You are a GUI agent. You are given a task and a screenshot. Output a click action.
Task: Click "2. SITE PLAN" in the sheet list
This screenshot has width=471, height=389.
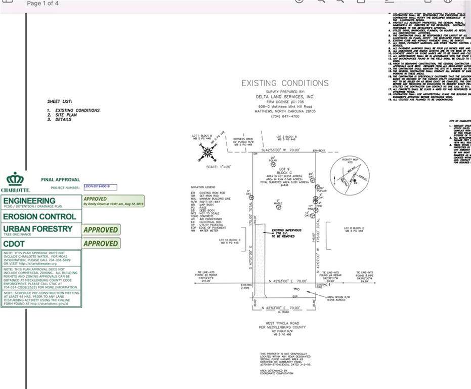coord(62,115)
